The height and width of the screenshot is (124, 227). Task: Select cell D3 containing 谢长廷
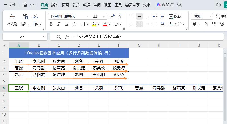pos(79,68)
